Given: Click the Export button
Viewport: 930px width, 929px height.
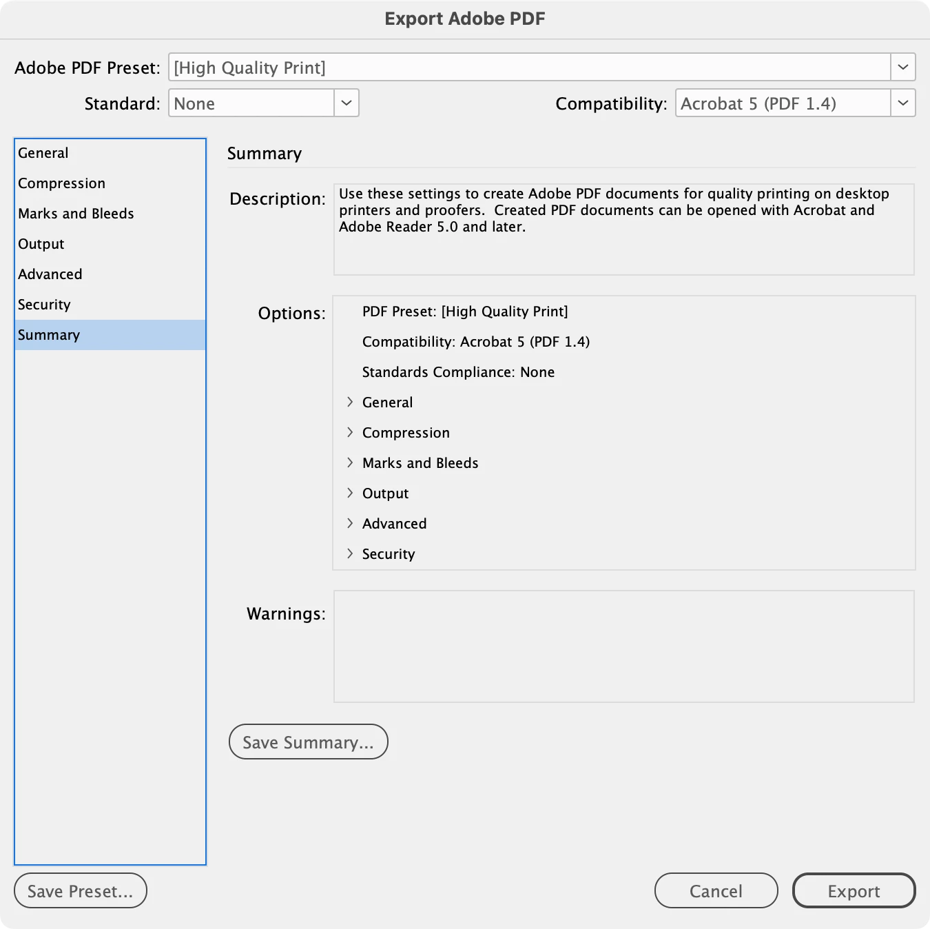Looking at the screenshot, I should [x=854, y=891].
